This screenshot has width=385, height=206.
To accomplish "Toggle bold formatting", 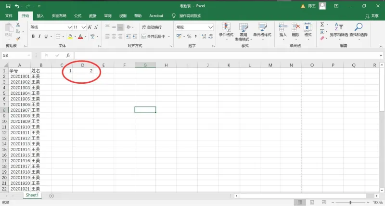I will point(33,36).
